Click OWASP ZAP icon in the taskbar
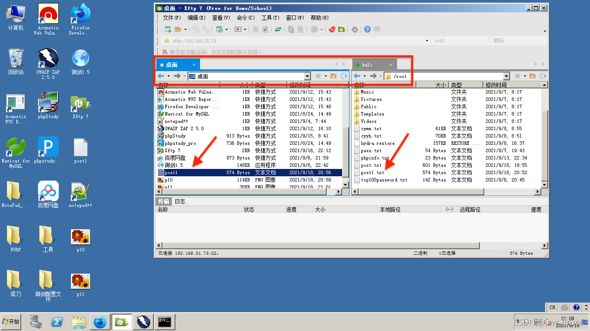Screen dimensions: 590x331 143,322
